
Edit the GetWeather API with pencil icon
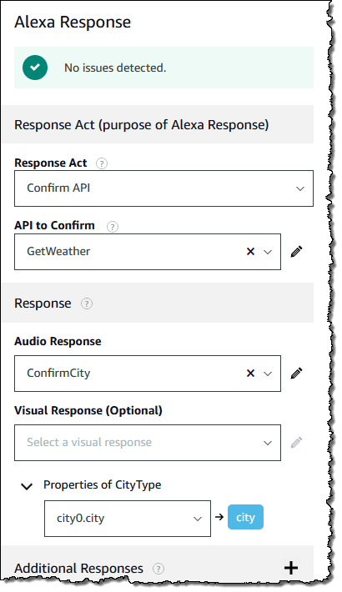297,252
